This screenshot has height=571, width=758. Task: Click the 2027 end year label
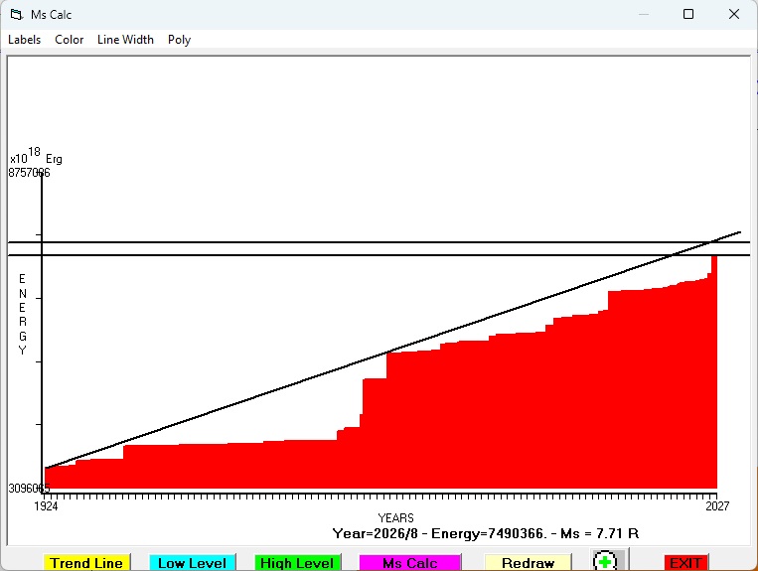coord(717,505)
